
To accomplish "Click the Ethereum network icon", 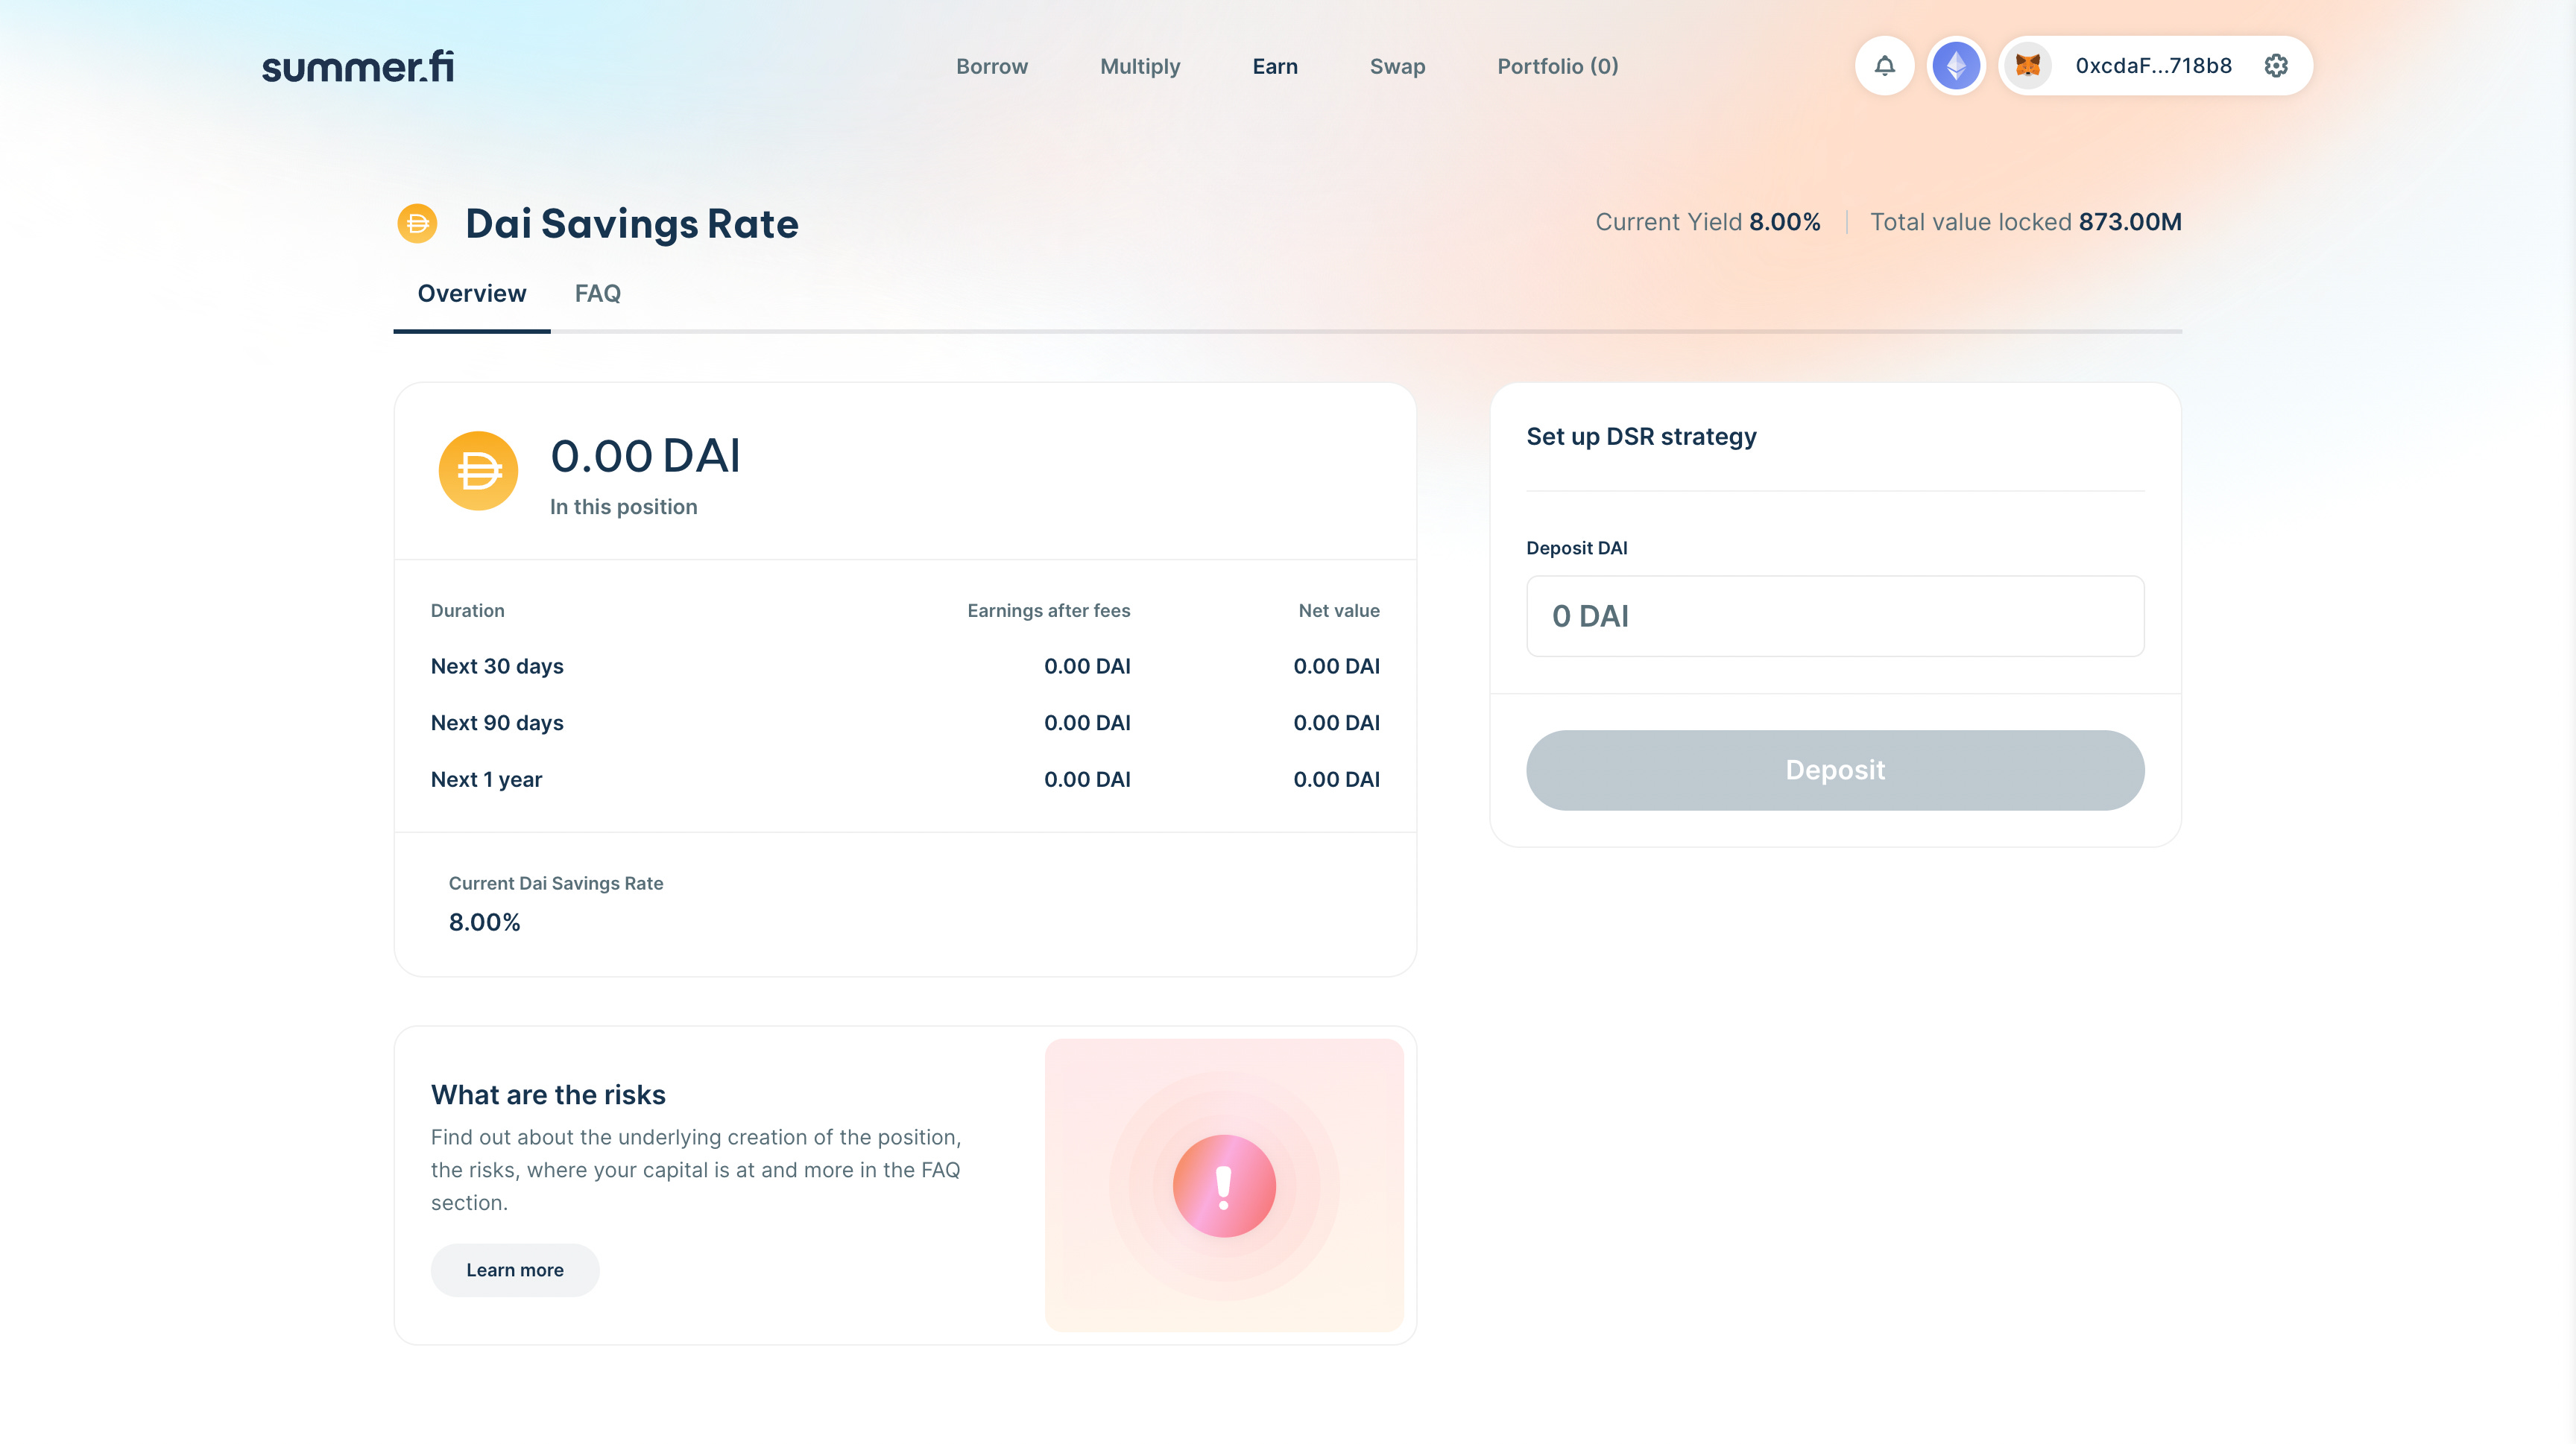I will (x=1956, y=66).
